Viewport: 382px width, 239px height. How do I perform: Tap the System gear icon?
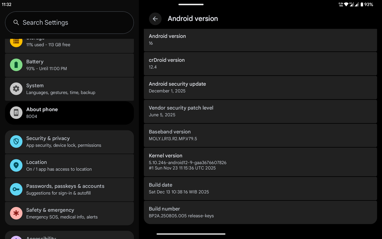(16, 89)
